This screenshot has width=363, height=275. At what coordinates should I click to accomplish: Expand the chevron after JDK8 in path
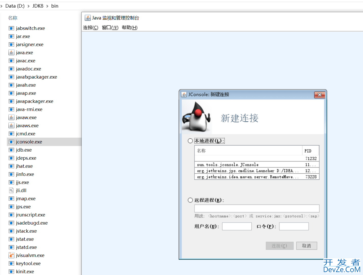tap(47, 6)
